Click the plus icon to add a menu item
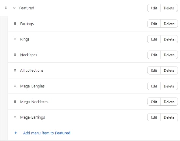 [16, 133]
